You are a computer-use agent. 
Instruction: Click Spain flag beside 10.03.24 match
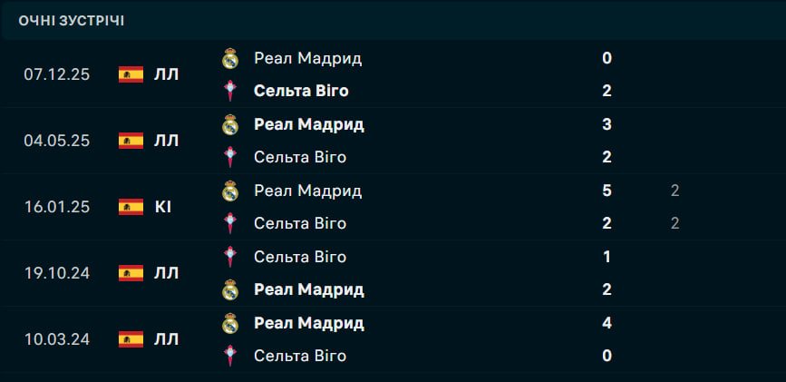tap(131, 339)
